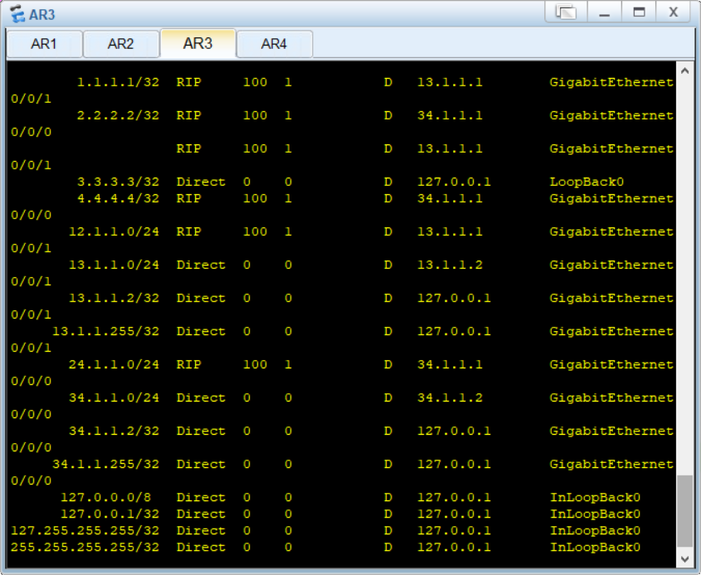The width and height of the screenshot is (701, 575).
Task: Maximize the AR3 window
Action: click(x=639, y=12)
